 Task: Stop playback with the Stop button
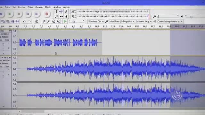coord(19,14)
